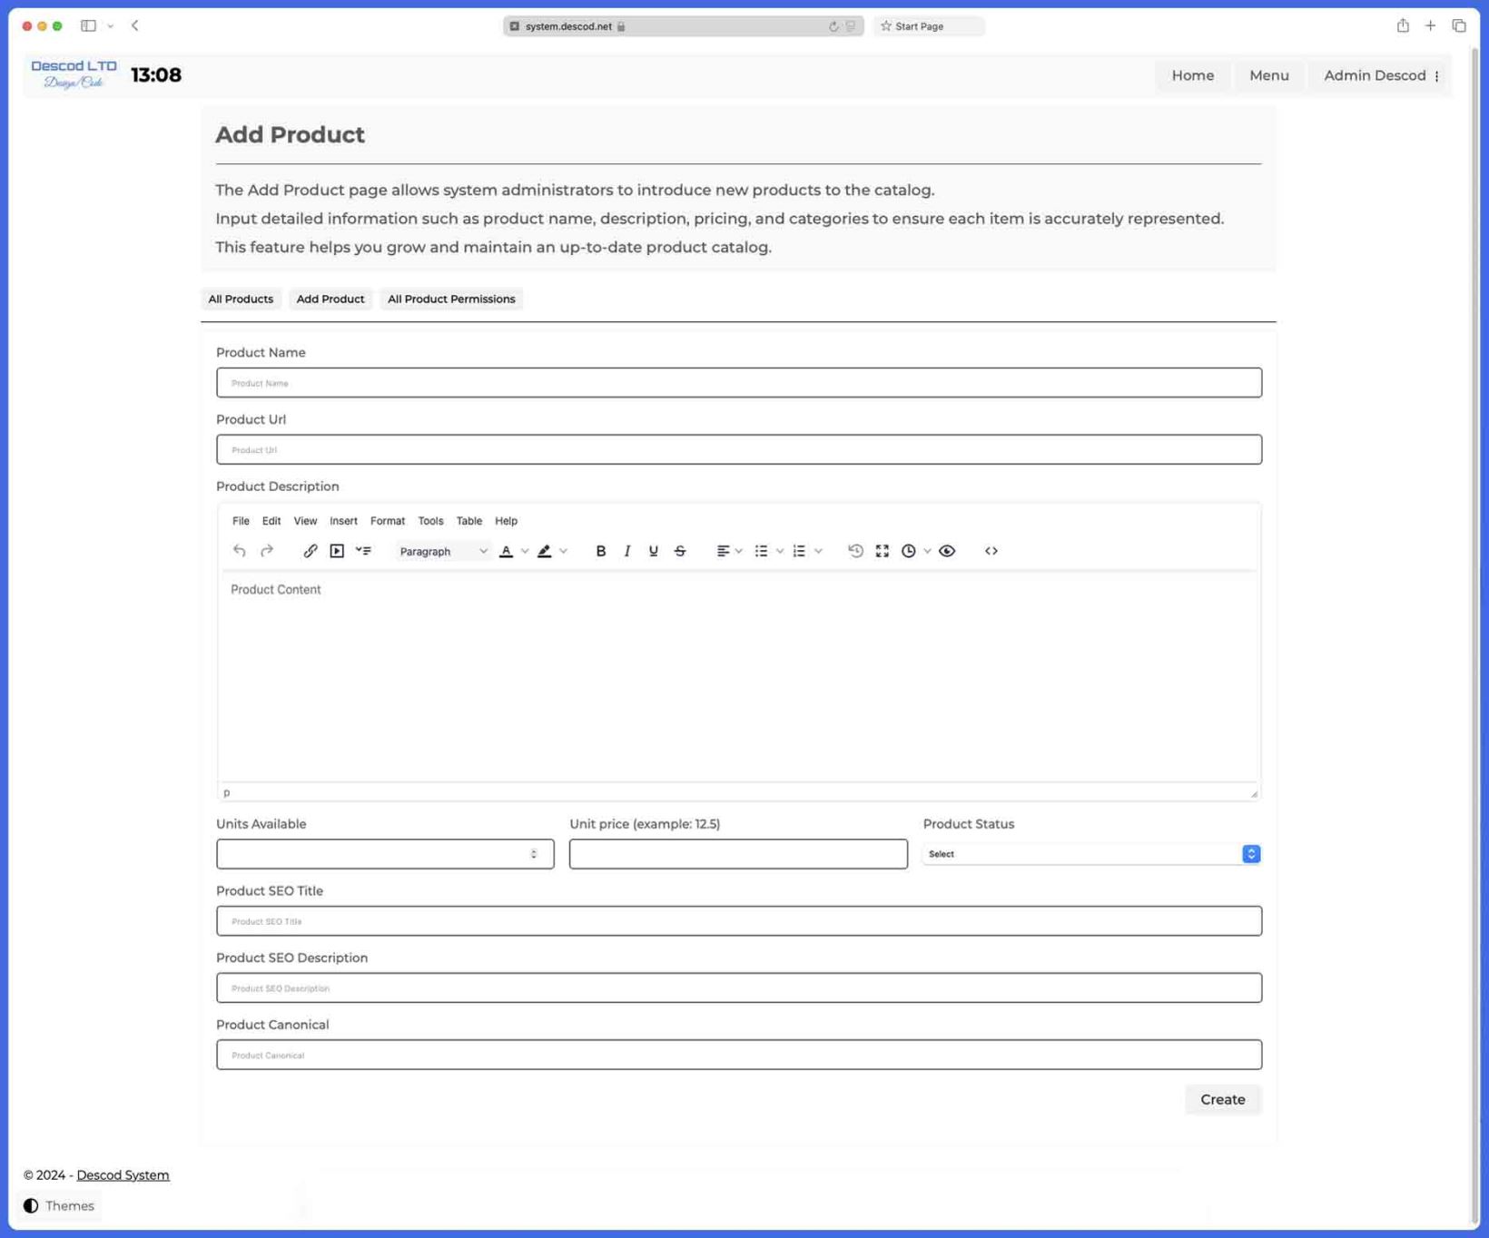This screenshot has width=1489, height=1238.
Task: Show the tab overview icon
Action: [1459, 25]
